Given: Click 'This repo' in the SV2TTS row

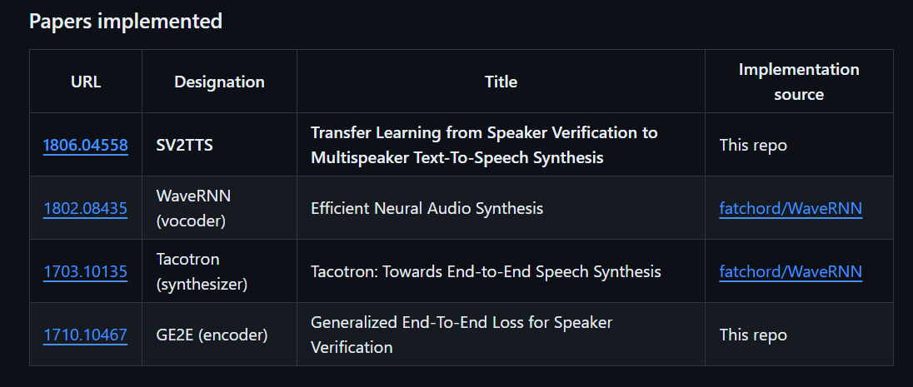Looking at the screenshot, I should (753, 145).
